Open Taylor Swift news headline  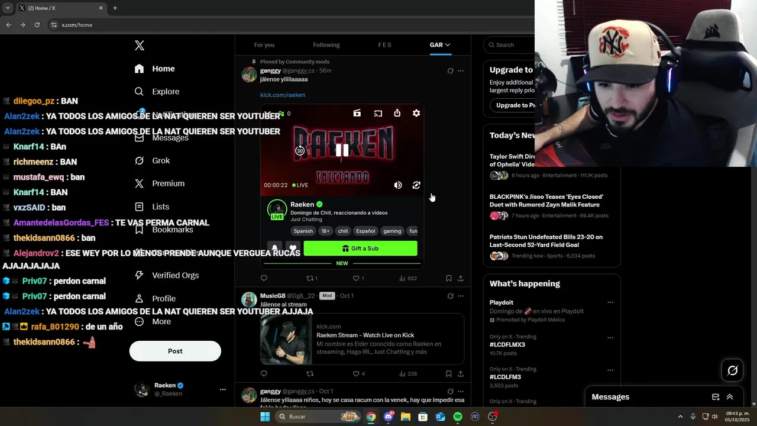click(x=512, y=160)
